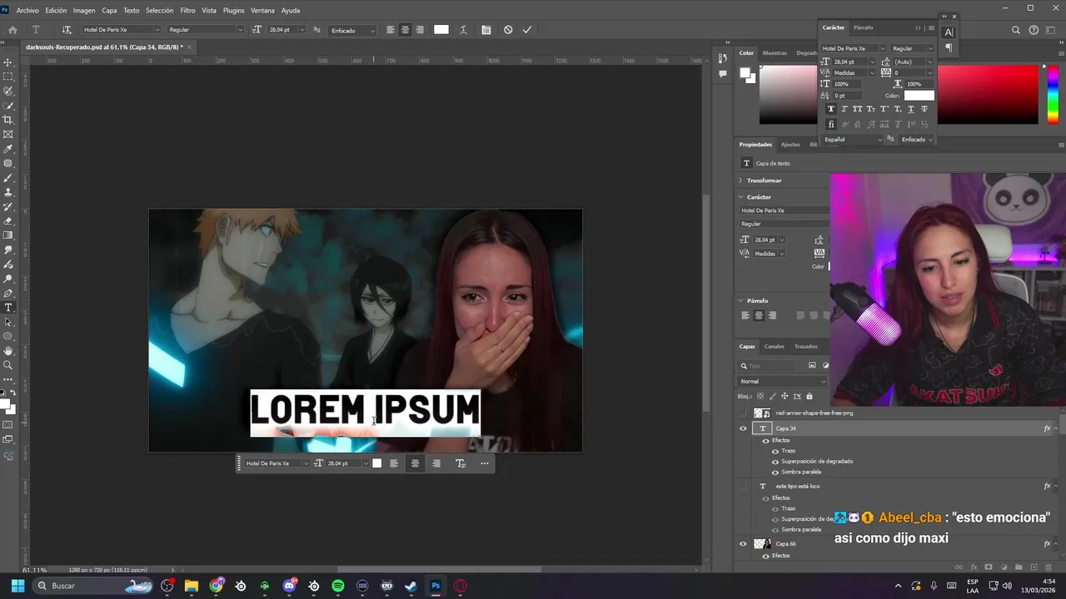
Task: Select the Zoom tool
Action: 8,365
